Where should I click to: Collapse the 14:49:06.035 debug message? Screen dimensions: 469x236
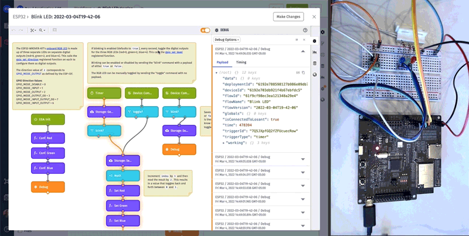pyautogui.click(x=303, y=52)
